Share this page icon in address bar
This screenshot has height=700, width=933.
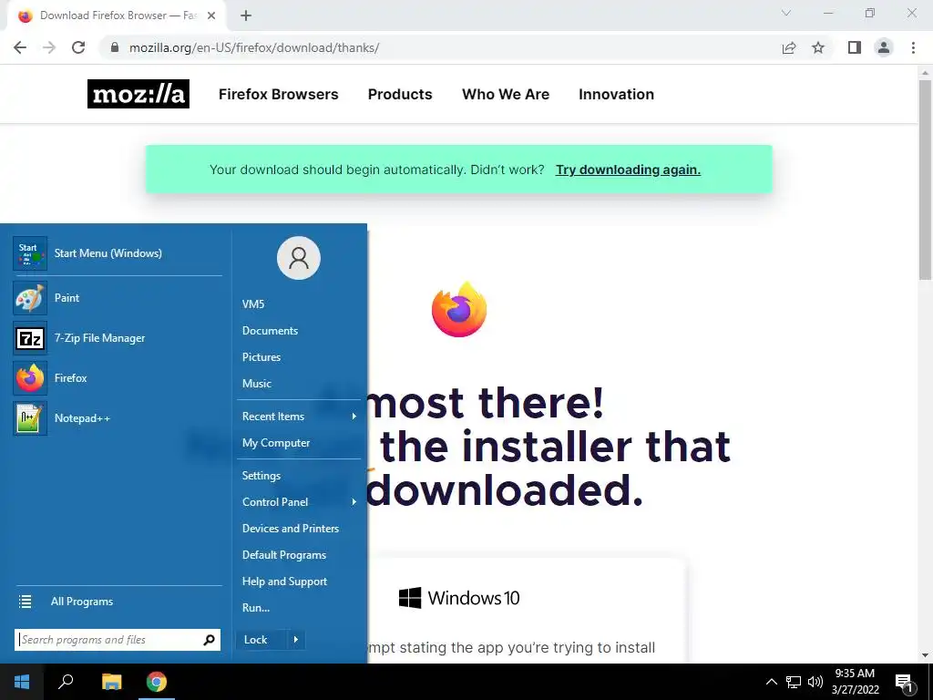[789, 47]
